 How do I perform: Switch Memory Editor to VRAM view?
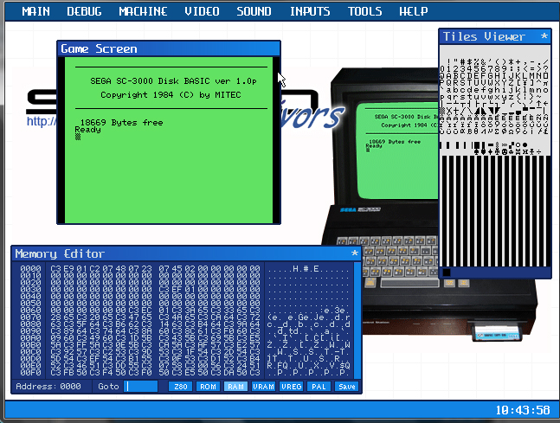point(264,387)
